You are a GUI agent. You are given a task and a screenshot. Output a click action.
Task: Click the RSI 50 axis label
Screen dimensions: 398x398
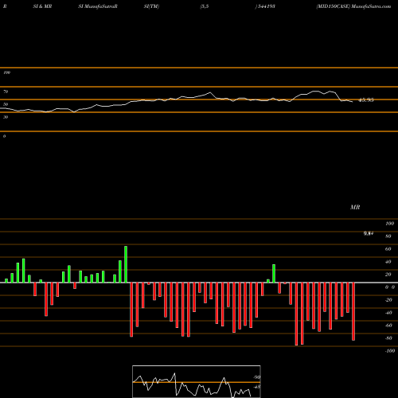coord(6,104)
